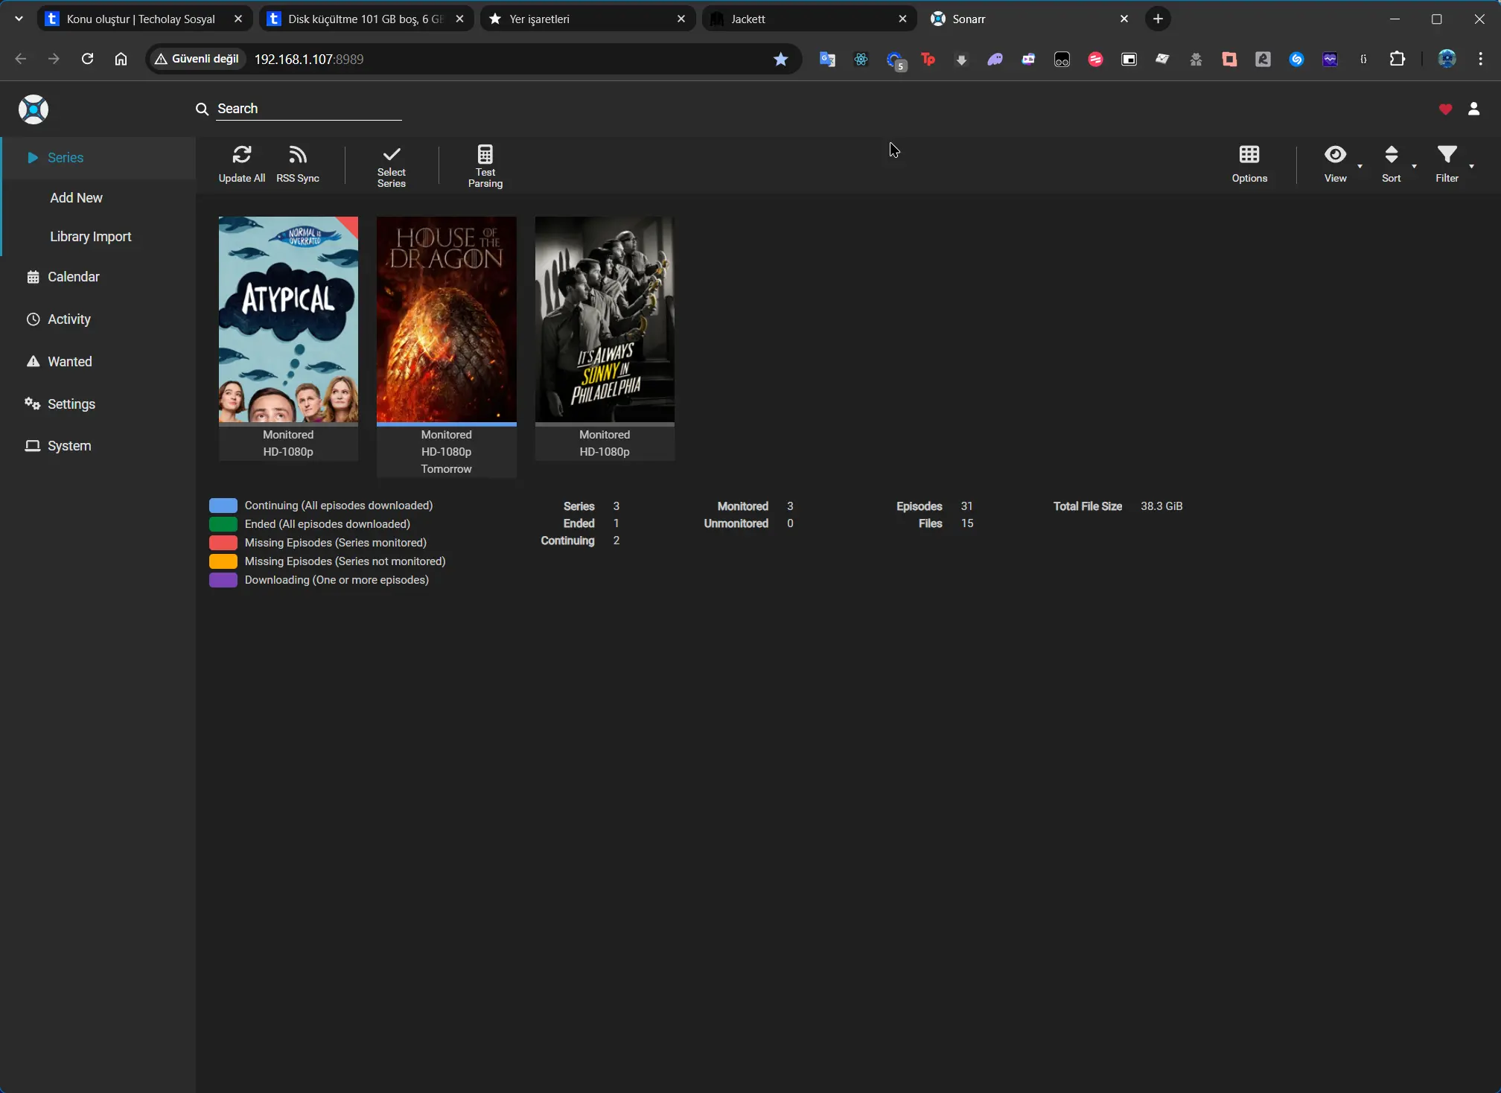This screenshot has width=1501, height=1093.
Task: Open the Filter dropdown menu
Action: point(1453,164)
